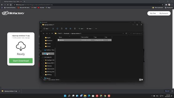This screenshot has height=98, width=174.
Task: Show hidden system tray icons chevron
Action: click(x=152, y=96)
